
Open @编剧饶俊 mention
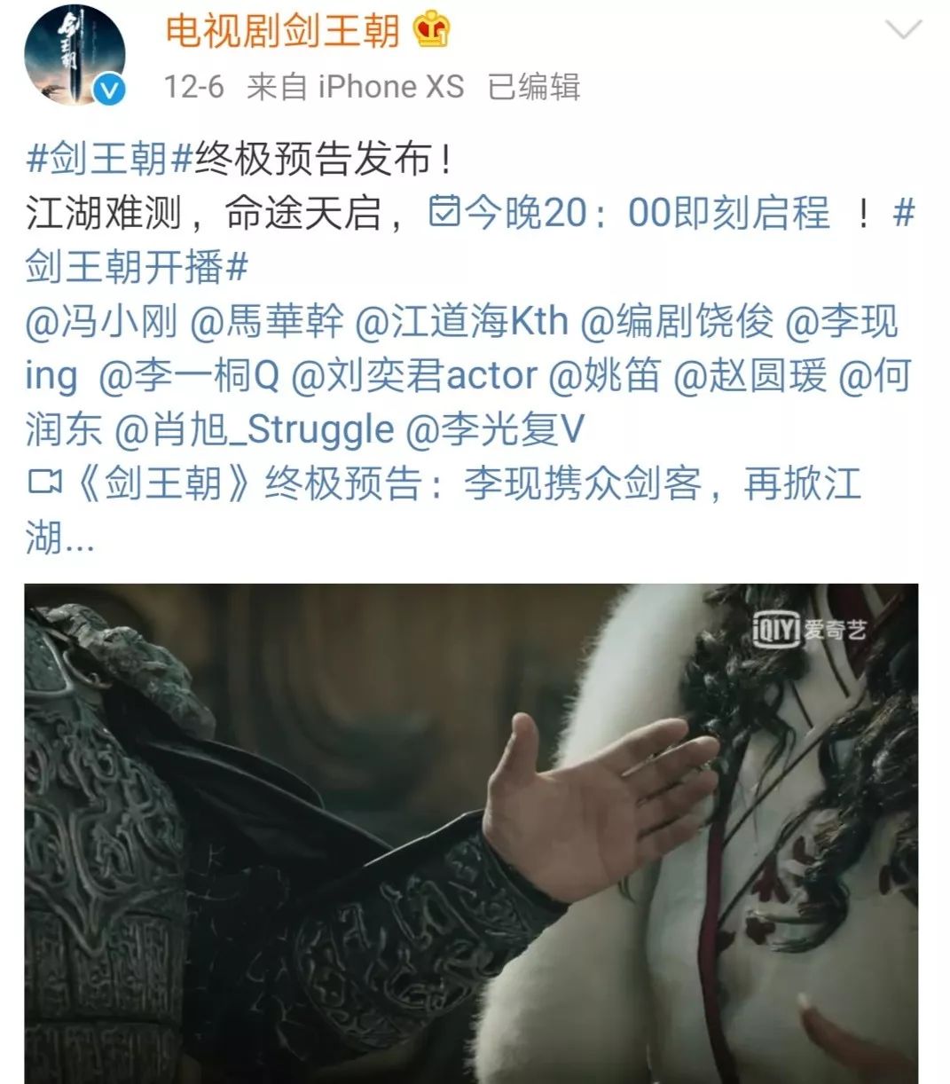click(x=677, y=321)
